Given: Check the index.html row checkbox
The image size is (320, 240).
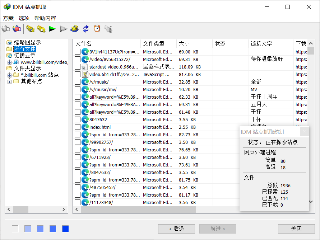Looking at the screenshot, I should (x=78, y=127).
